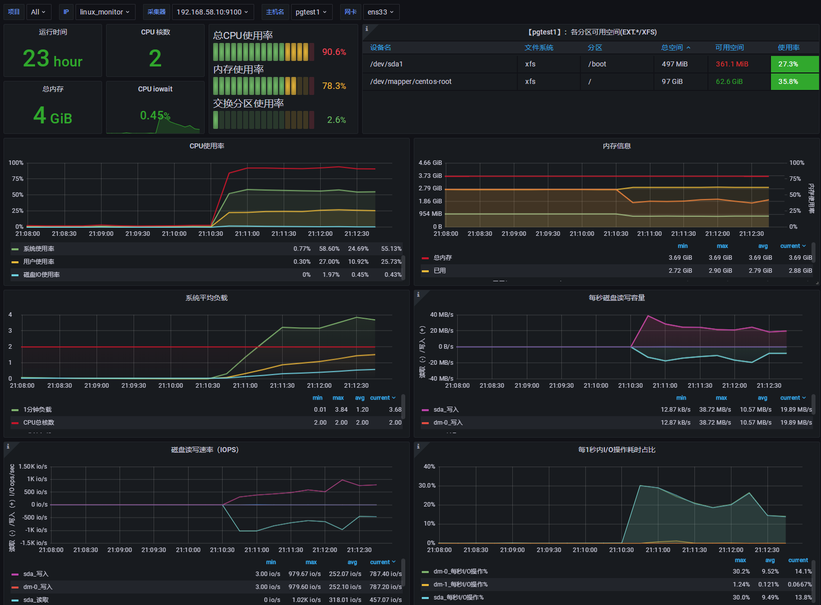Hide 用户使用率 series via its legend entry
Viewport: 821px width, 605px height.
tap(39, 261)
